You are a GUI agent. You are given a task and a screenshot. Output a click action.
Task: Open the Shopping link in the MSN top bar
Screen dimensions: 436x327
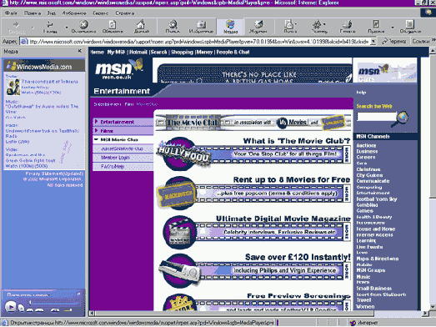coord(182,52)
